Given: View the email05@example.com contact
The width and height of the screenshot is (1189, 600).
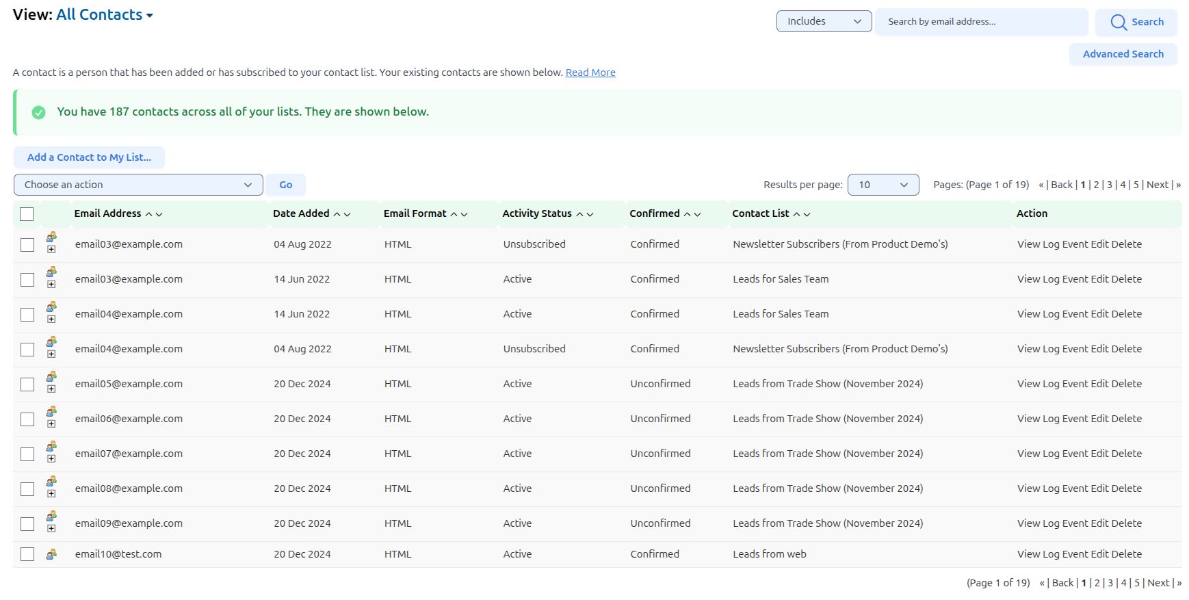Looking at the screenshot, I should [1028, 384].
